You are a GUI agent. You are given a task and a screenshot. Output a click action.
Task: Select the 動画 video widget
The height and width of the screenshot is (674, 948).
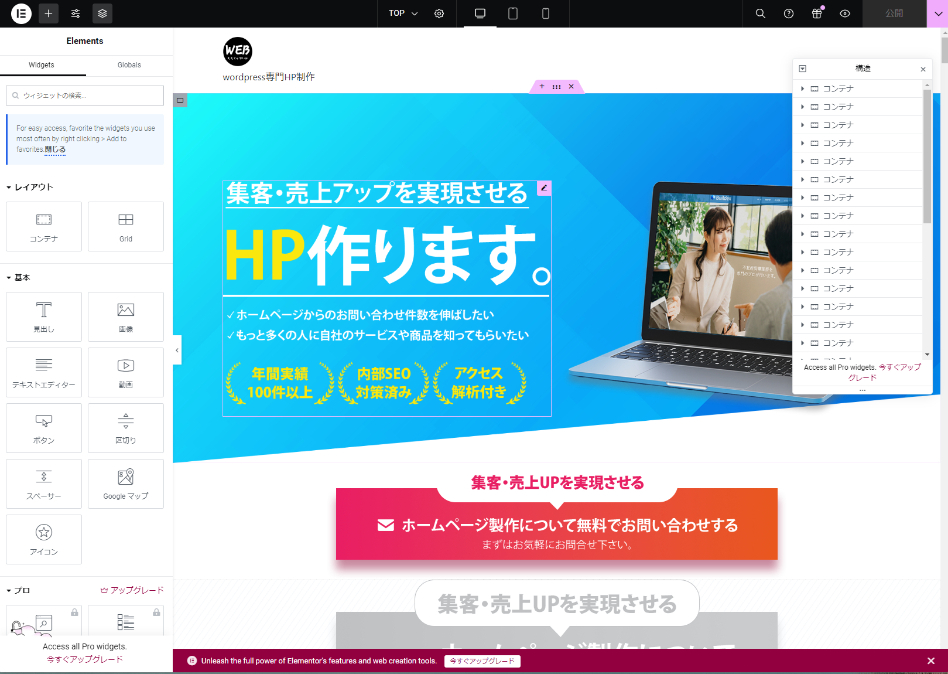[126, 373]
